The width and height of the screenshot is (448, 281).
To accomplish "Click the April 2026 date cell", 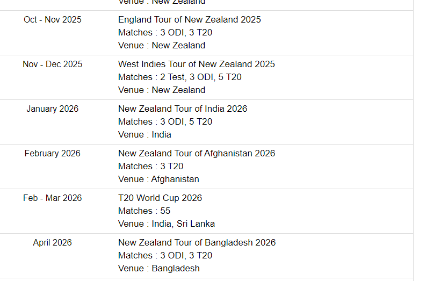I will (53, 243).
